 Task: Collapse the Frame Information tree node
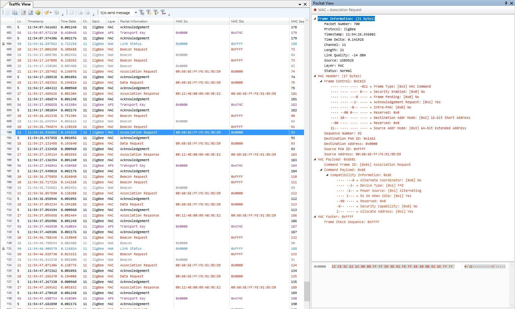pos(315,19)
